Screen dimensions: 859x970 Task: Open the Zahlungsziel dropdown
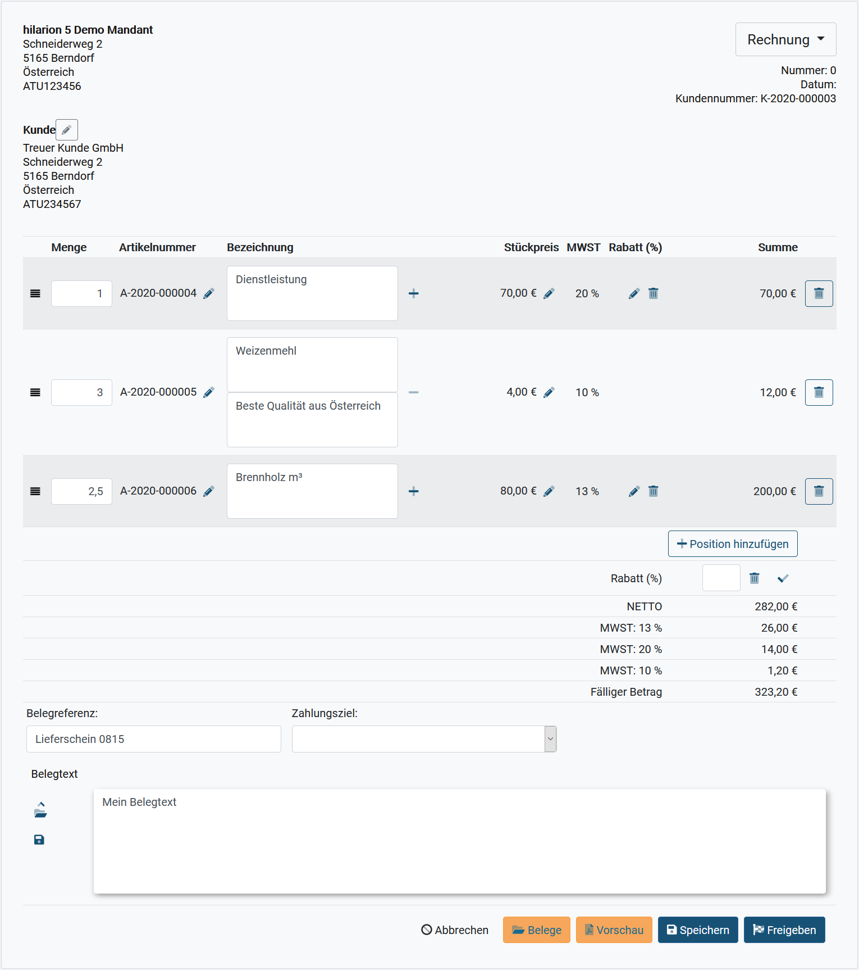click(424, 739)
